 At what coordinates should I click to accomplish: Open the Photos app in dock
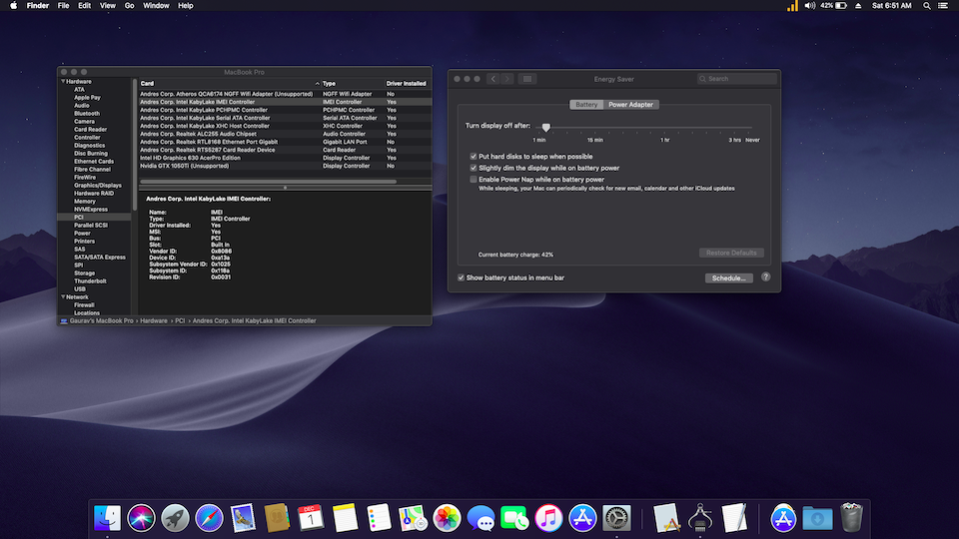447,518
